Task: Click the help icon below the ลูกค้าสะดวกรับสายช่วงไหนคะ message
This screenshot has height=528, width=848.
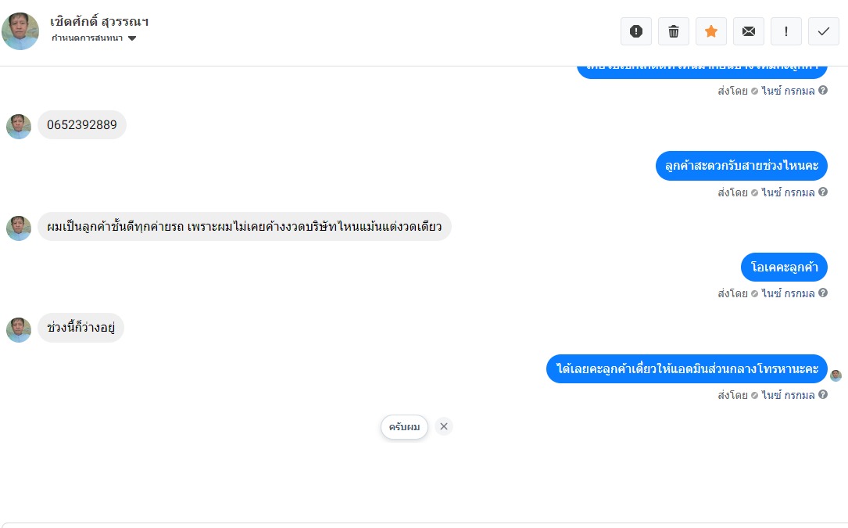Action: [x=823, y=192]
